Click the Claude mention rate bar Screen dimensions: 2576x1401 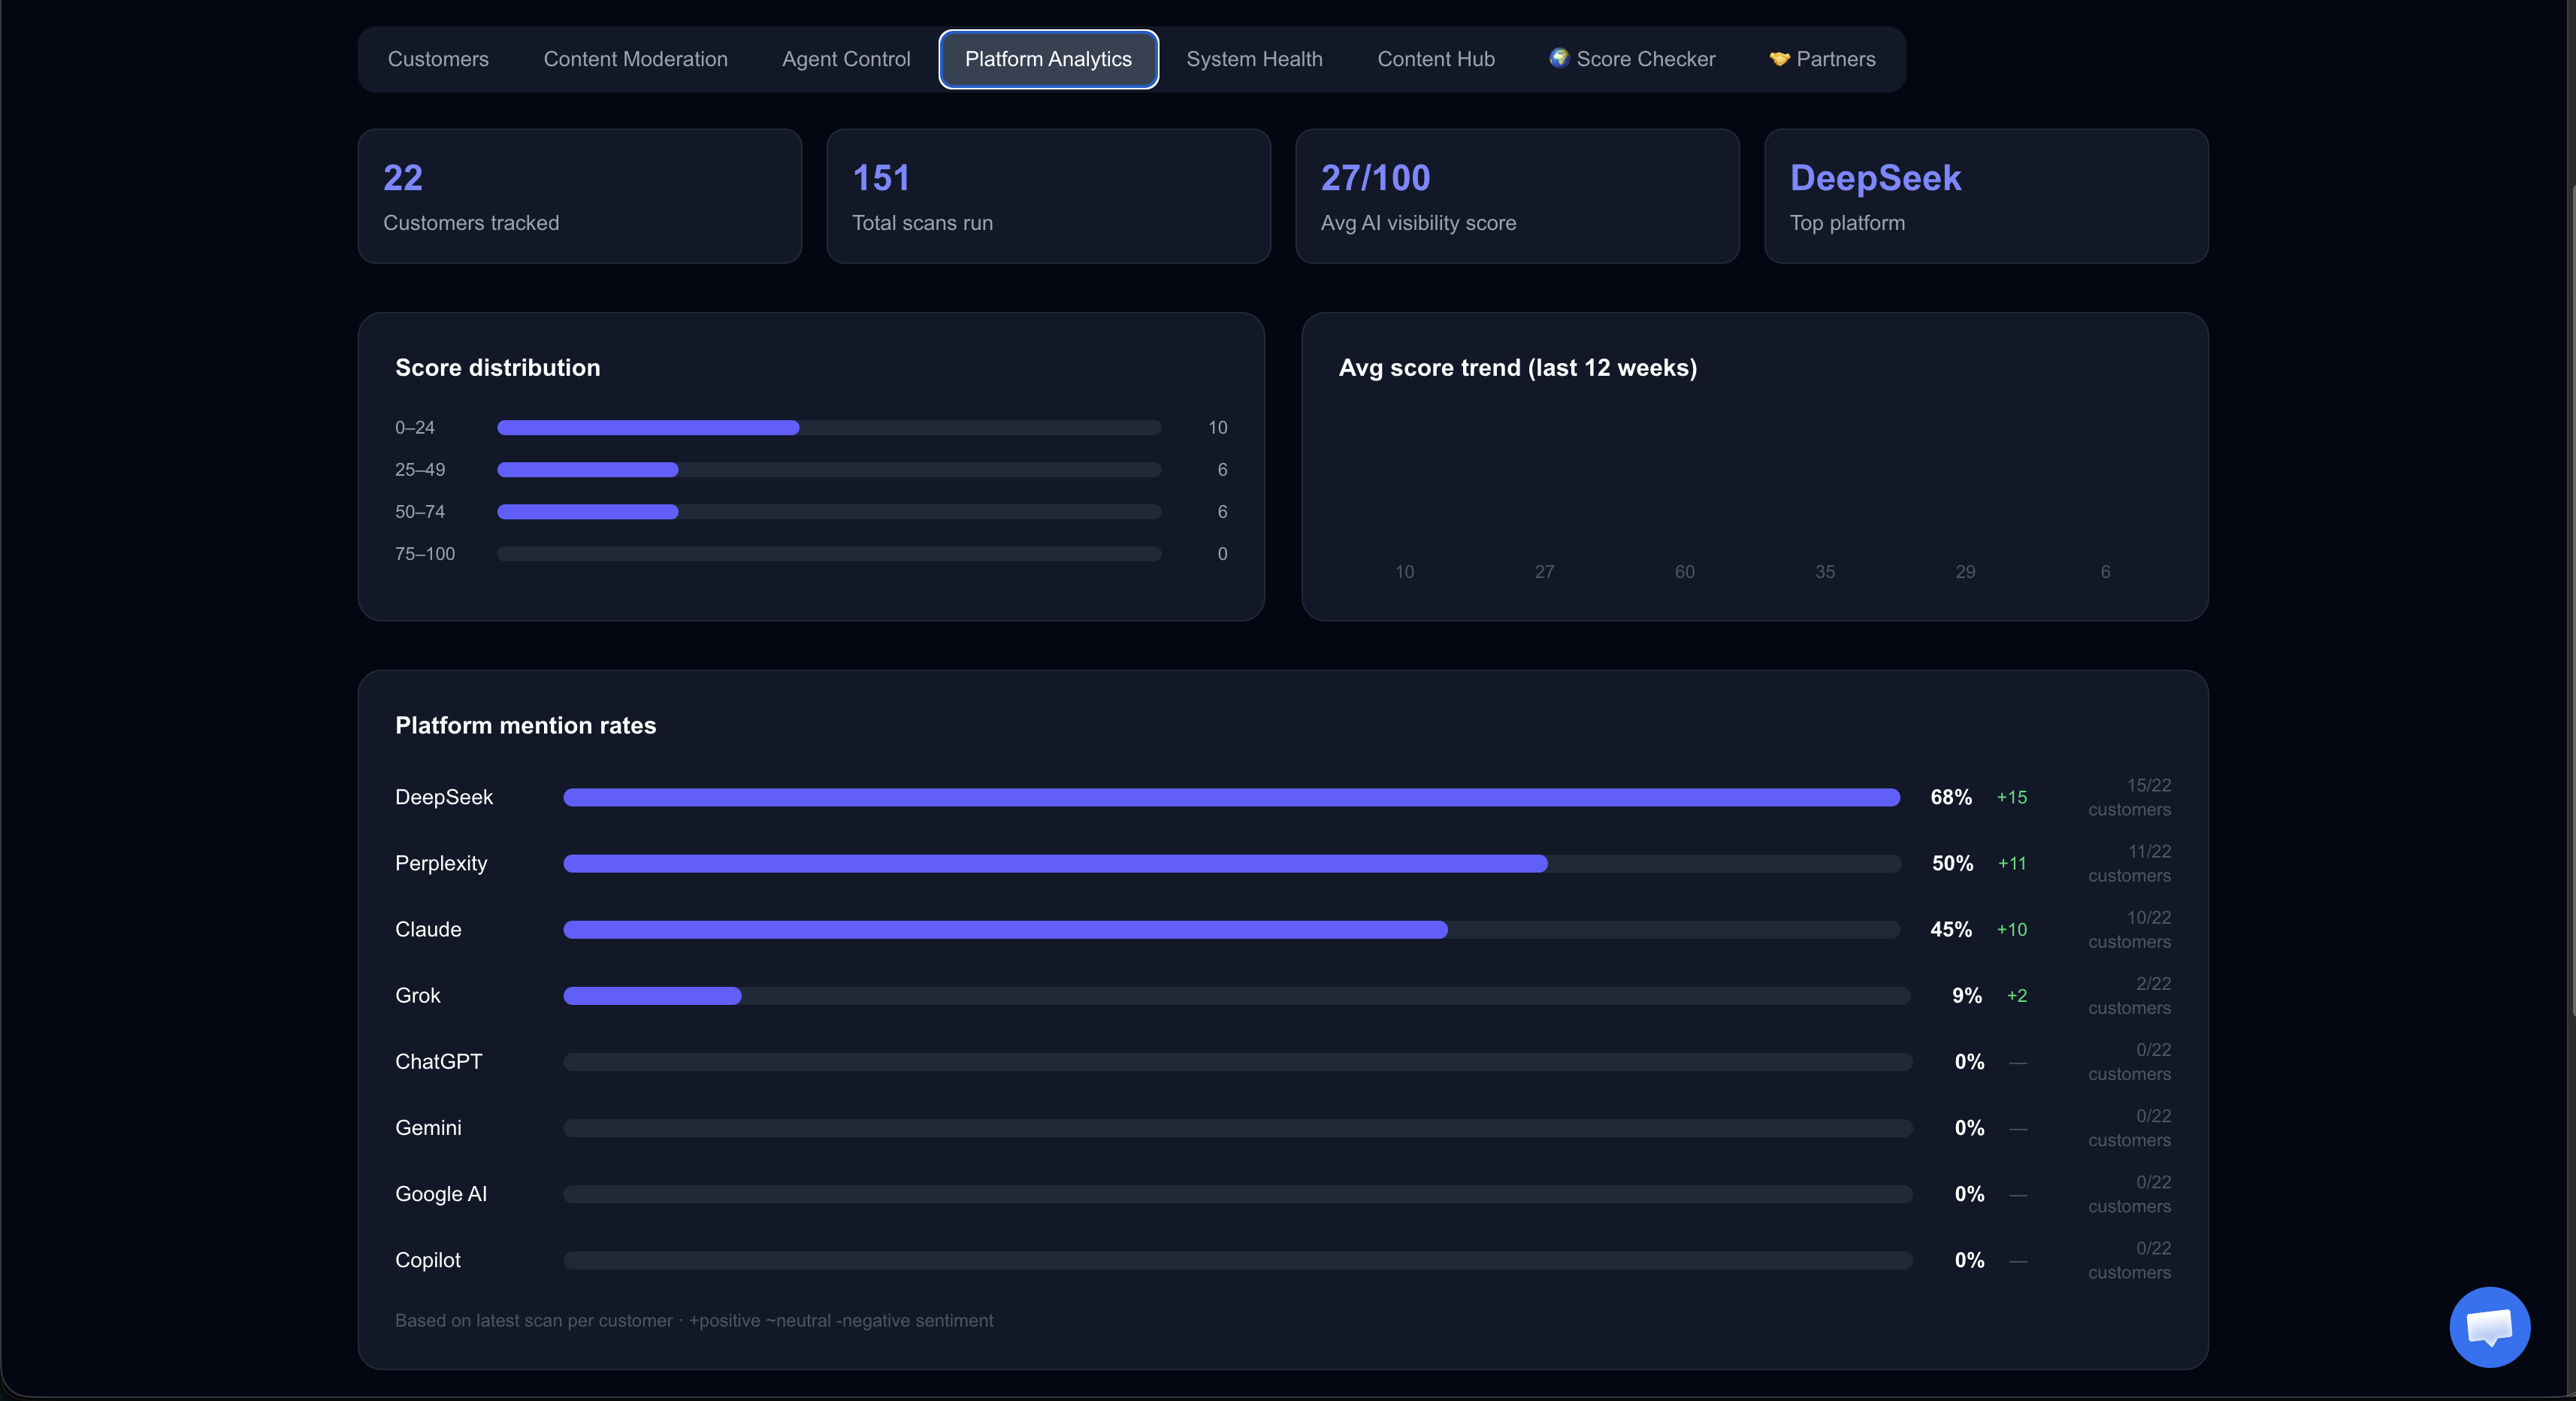coord(1232,930)
